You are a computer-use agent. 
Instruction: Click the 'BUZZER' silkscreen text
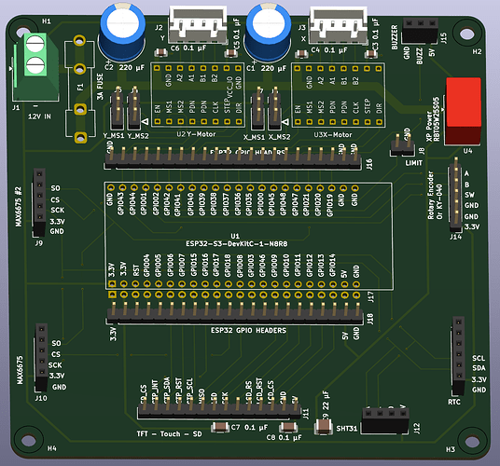395,37
